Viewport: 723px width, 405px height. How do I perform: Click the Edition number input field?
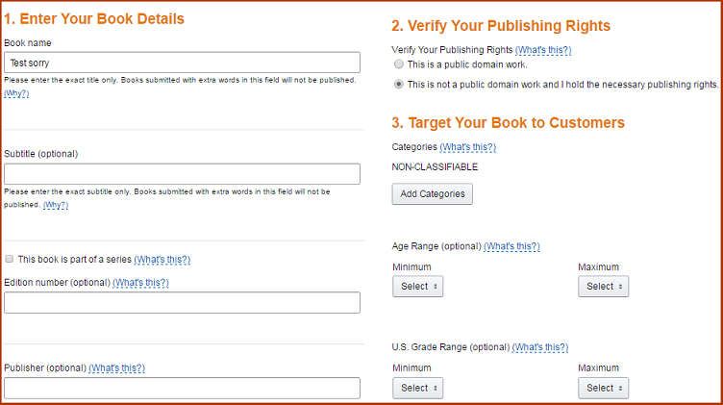coord(182,303)
